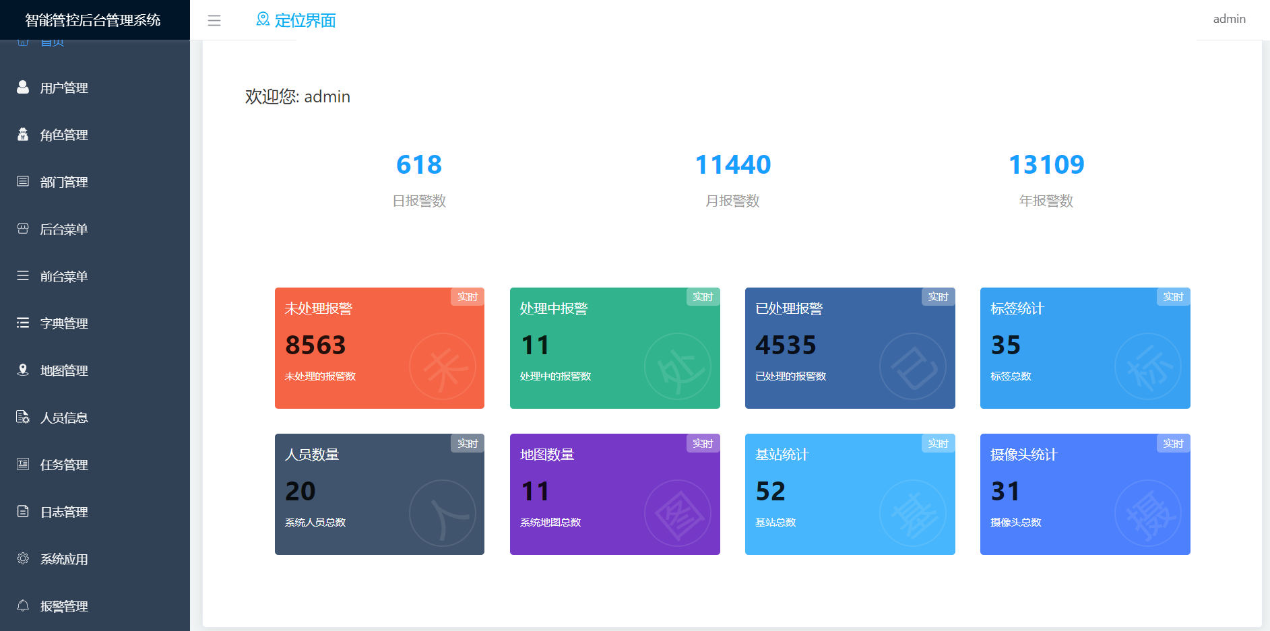Select 前台菜单 in the sidebar

click(x=64, y=277)
